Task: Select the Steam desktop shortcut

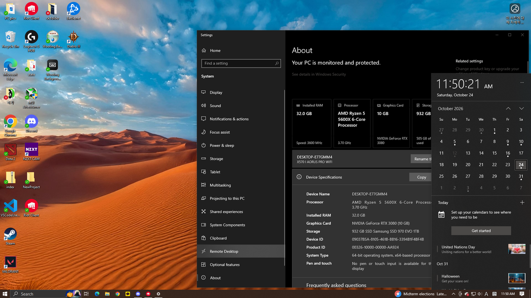Action: coord(10,236)
